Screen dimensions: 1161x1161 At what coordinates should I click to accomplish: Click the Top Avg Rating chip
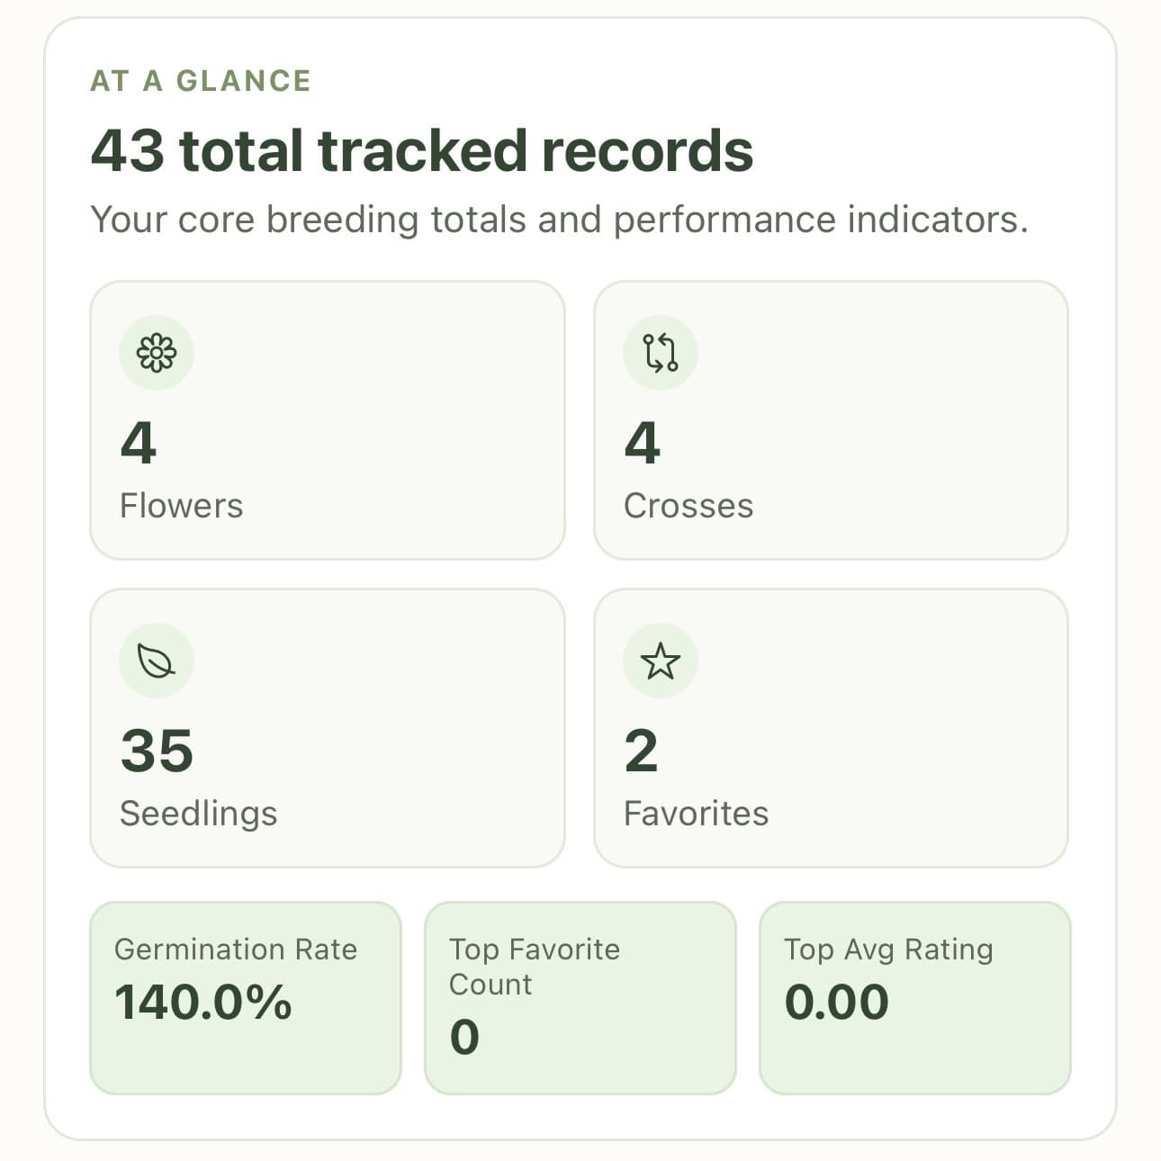(915, 994)
